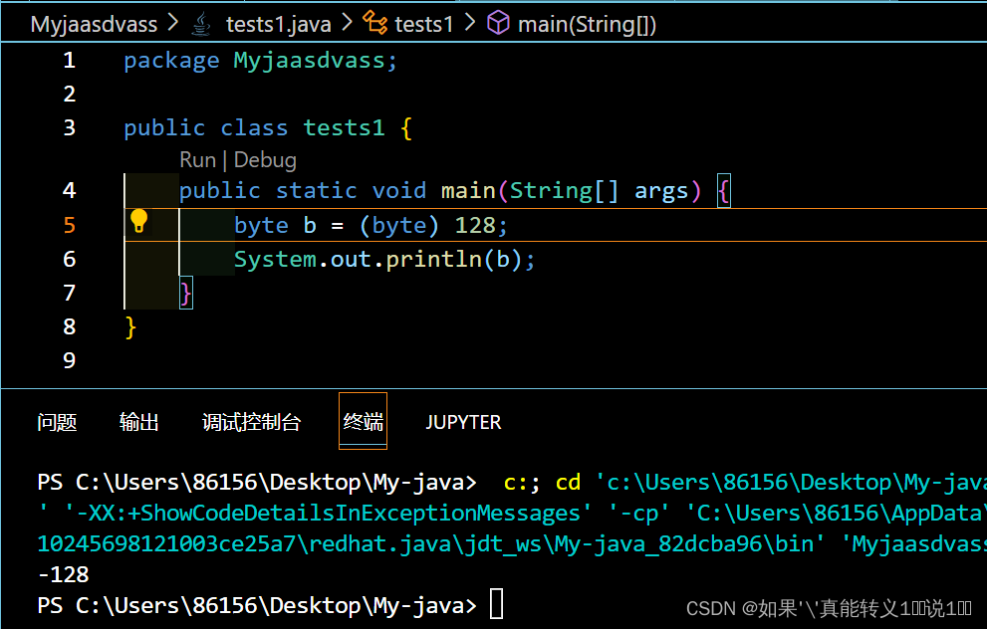
Task: Select tests1 class breadcrumb item
Action: [423, 25]
